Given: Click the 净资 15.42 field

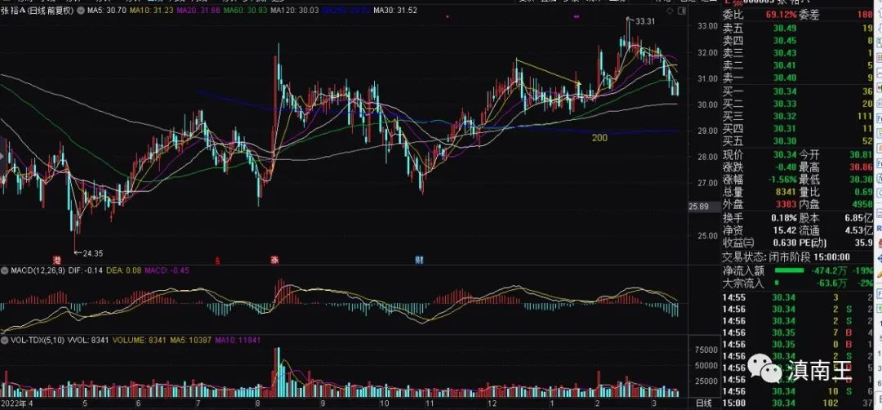Looking at the screenshot, I should pyautogui.click(x=759, y=230).
